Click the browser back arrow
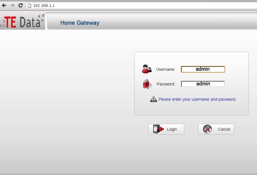Image resolution: width=257 pixels, height=175 pixels. tap(4, 5)
